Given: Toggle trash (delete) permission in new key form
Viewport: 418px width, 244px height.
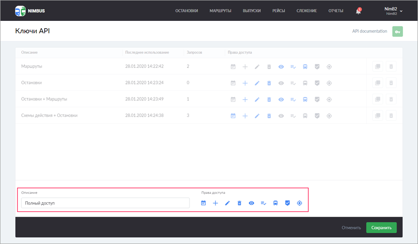Looking at the screenshot, I should coord(240,203).
